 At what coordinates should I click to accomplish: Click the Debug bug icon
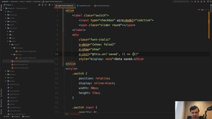tap(195, 1)
